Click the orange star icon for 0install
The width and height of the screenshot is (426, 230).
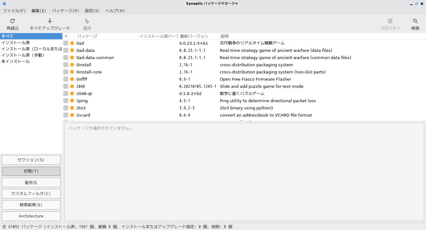click(72, 65)
